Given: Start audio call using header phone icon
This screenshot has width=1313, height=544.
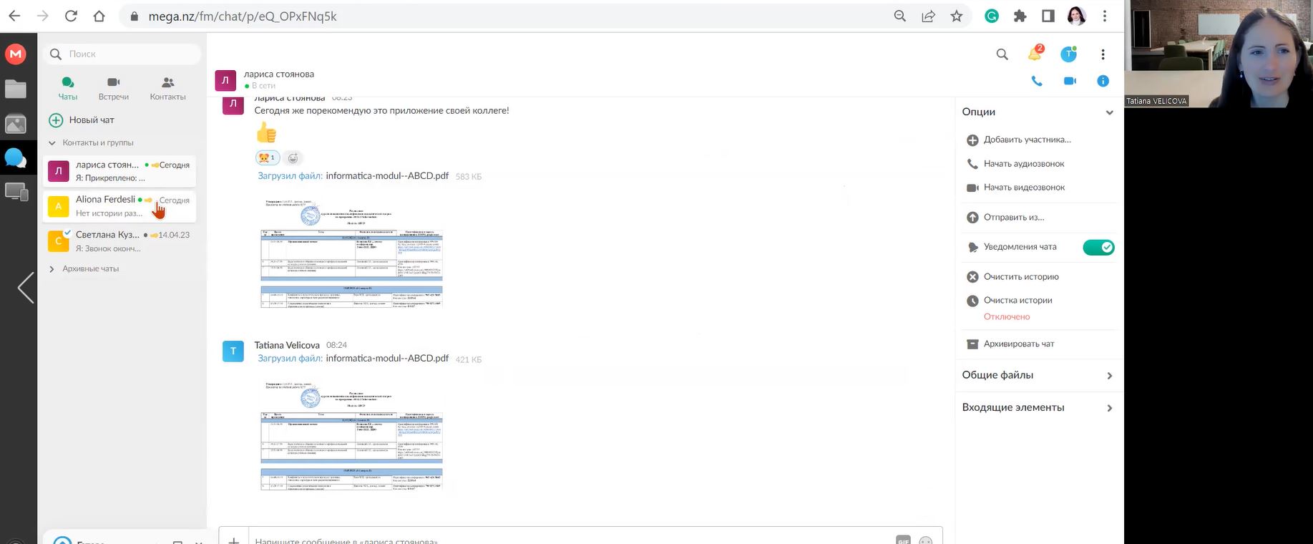Looking at the screenshot, I should point(1036,81).
